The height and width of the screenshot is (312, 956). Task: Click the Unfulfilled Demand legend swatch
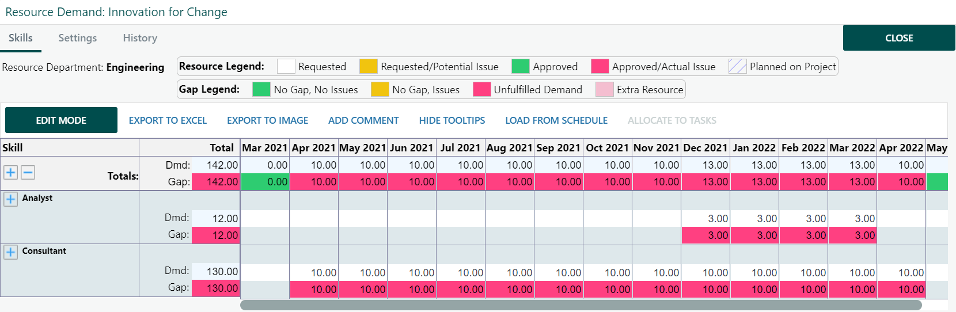tap(481, 89)
